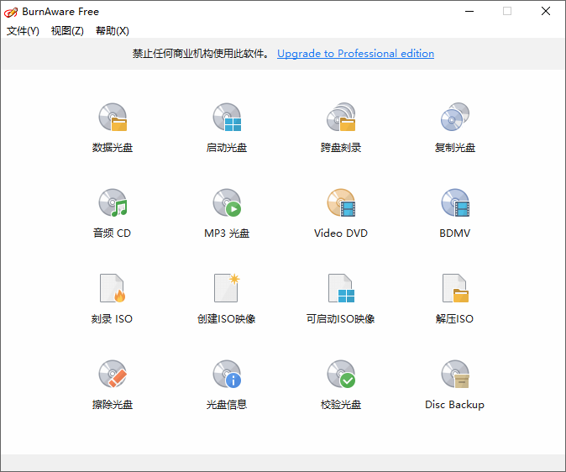Select the 可启动ISO映像 icon
Screen dimensions: 566x472
tap(341, 288)
